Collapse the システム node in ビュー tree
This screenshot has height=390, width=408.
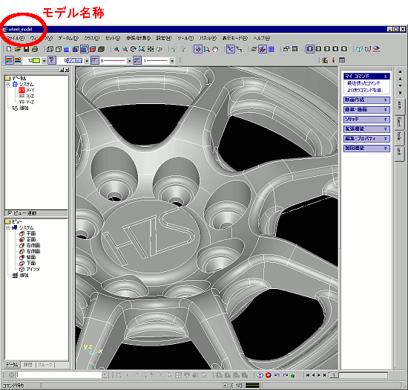tap(8, 227)
